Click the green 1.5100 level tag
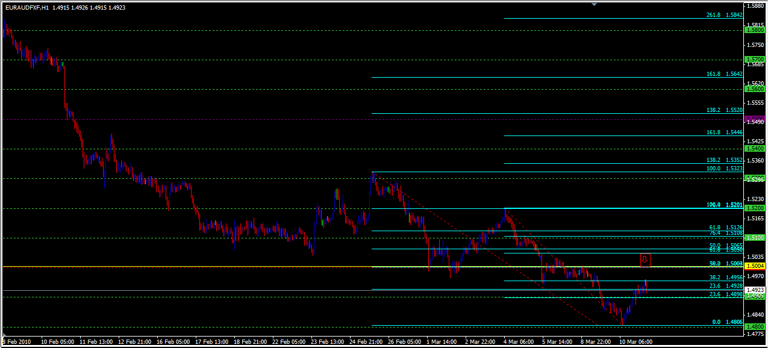This screenshot has width=768, height=348. pos(755,238)
